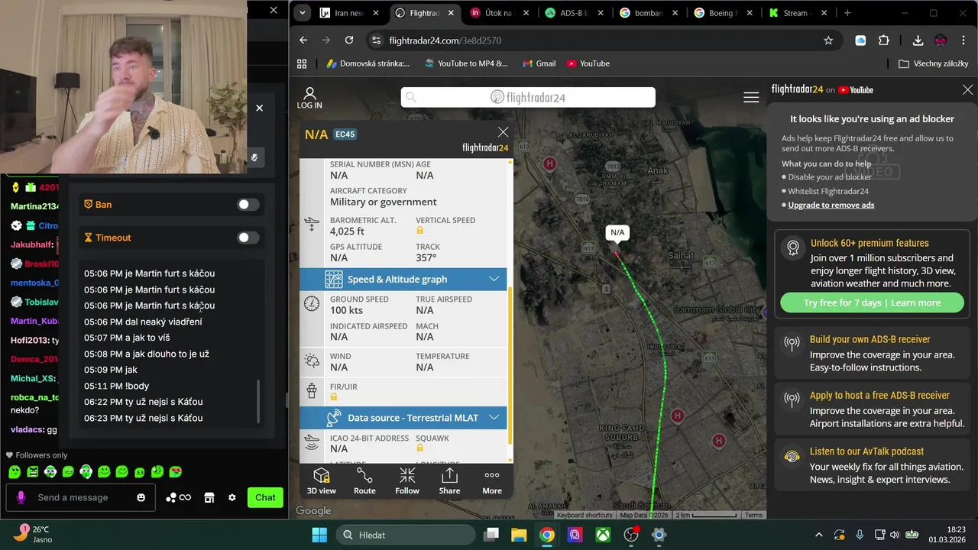Open the chat shop icon

pos(209,497)
